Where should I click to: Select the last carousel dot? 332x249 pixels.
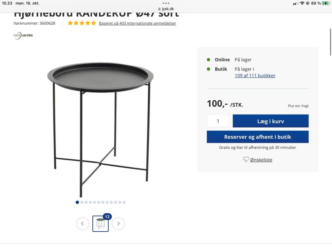pos(124,202)
